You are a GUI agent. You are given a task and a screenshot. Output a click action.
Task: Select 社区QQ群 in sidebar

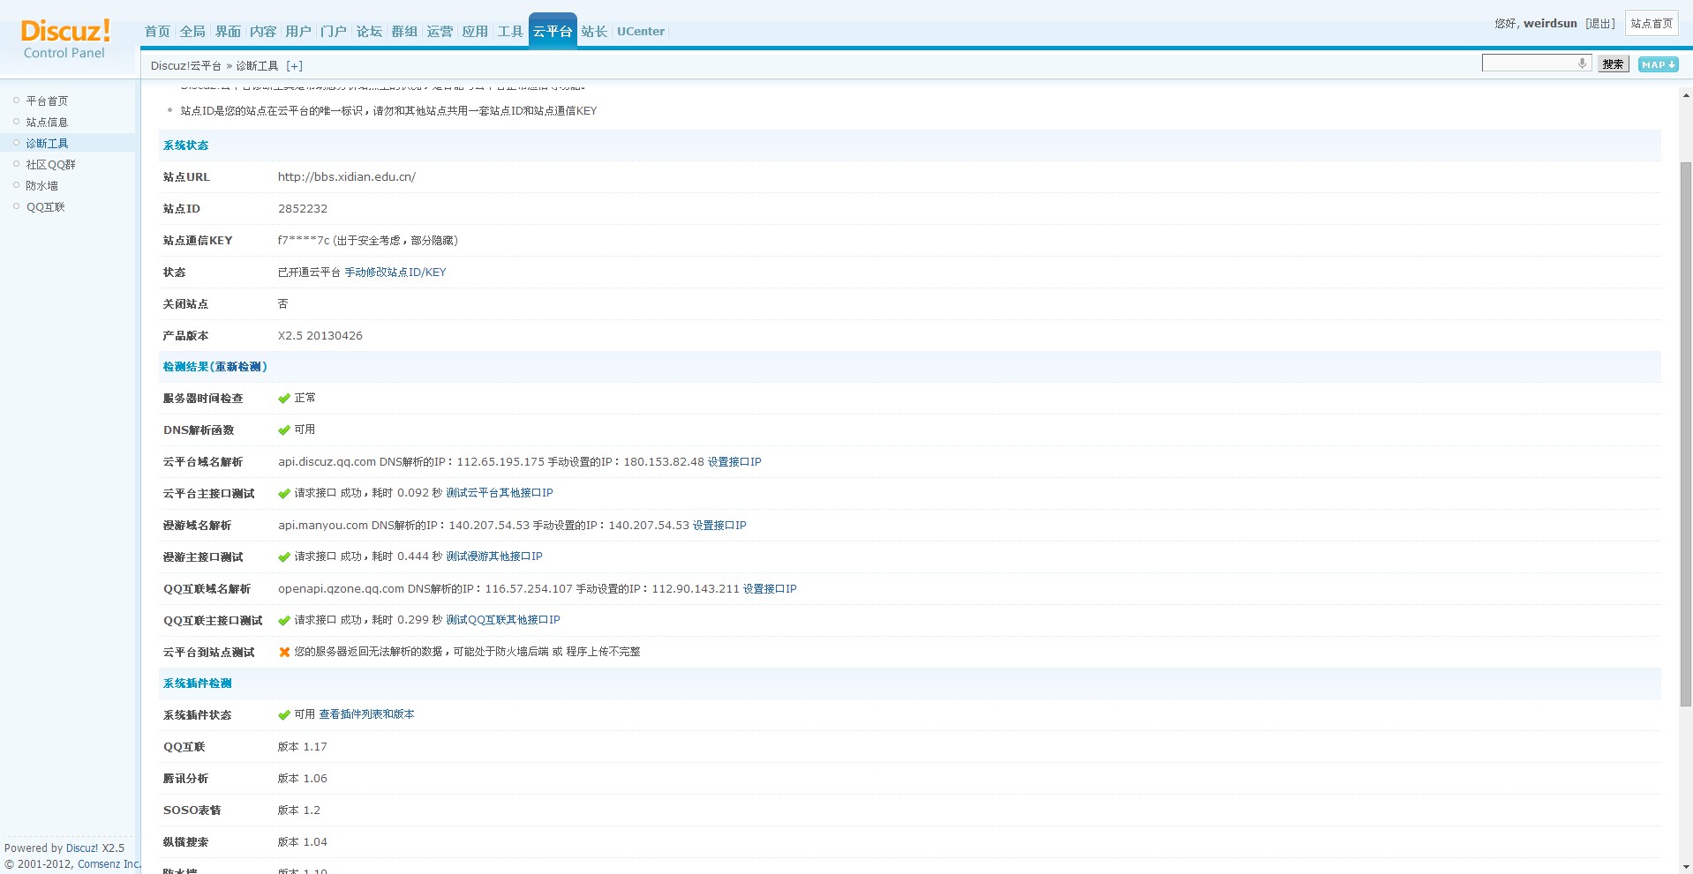50,165
